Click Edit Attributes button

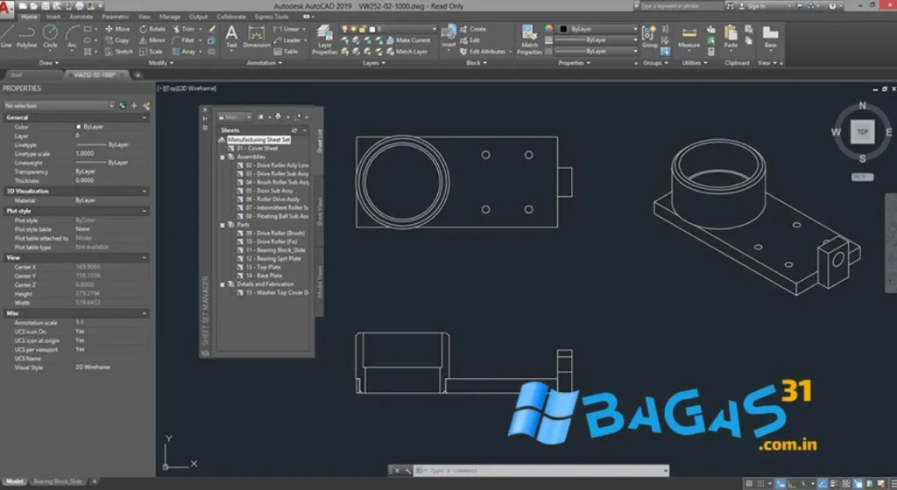tap(483, 52)
